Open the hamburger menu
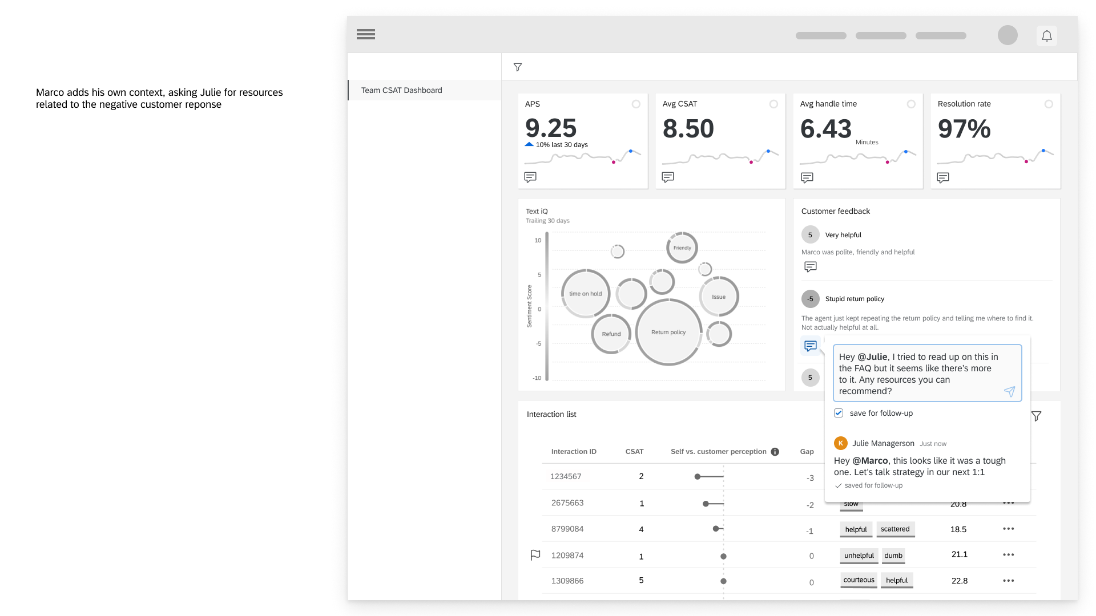The width and height of the screenshot is (1096, 616). [x=366, y=34]
